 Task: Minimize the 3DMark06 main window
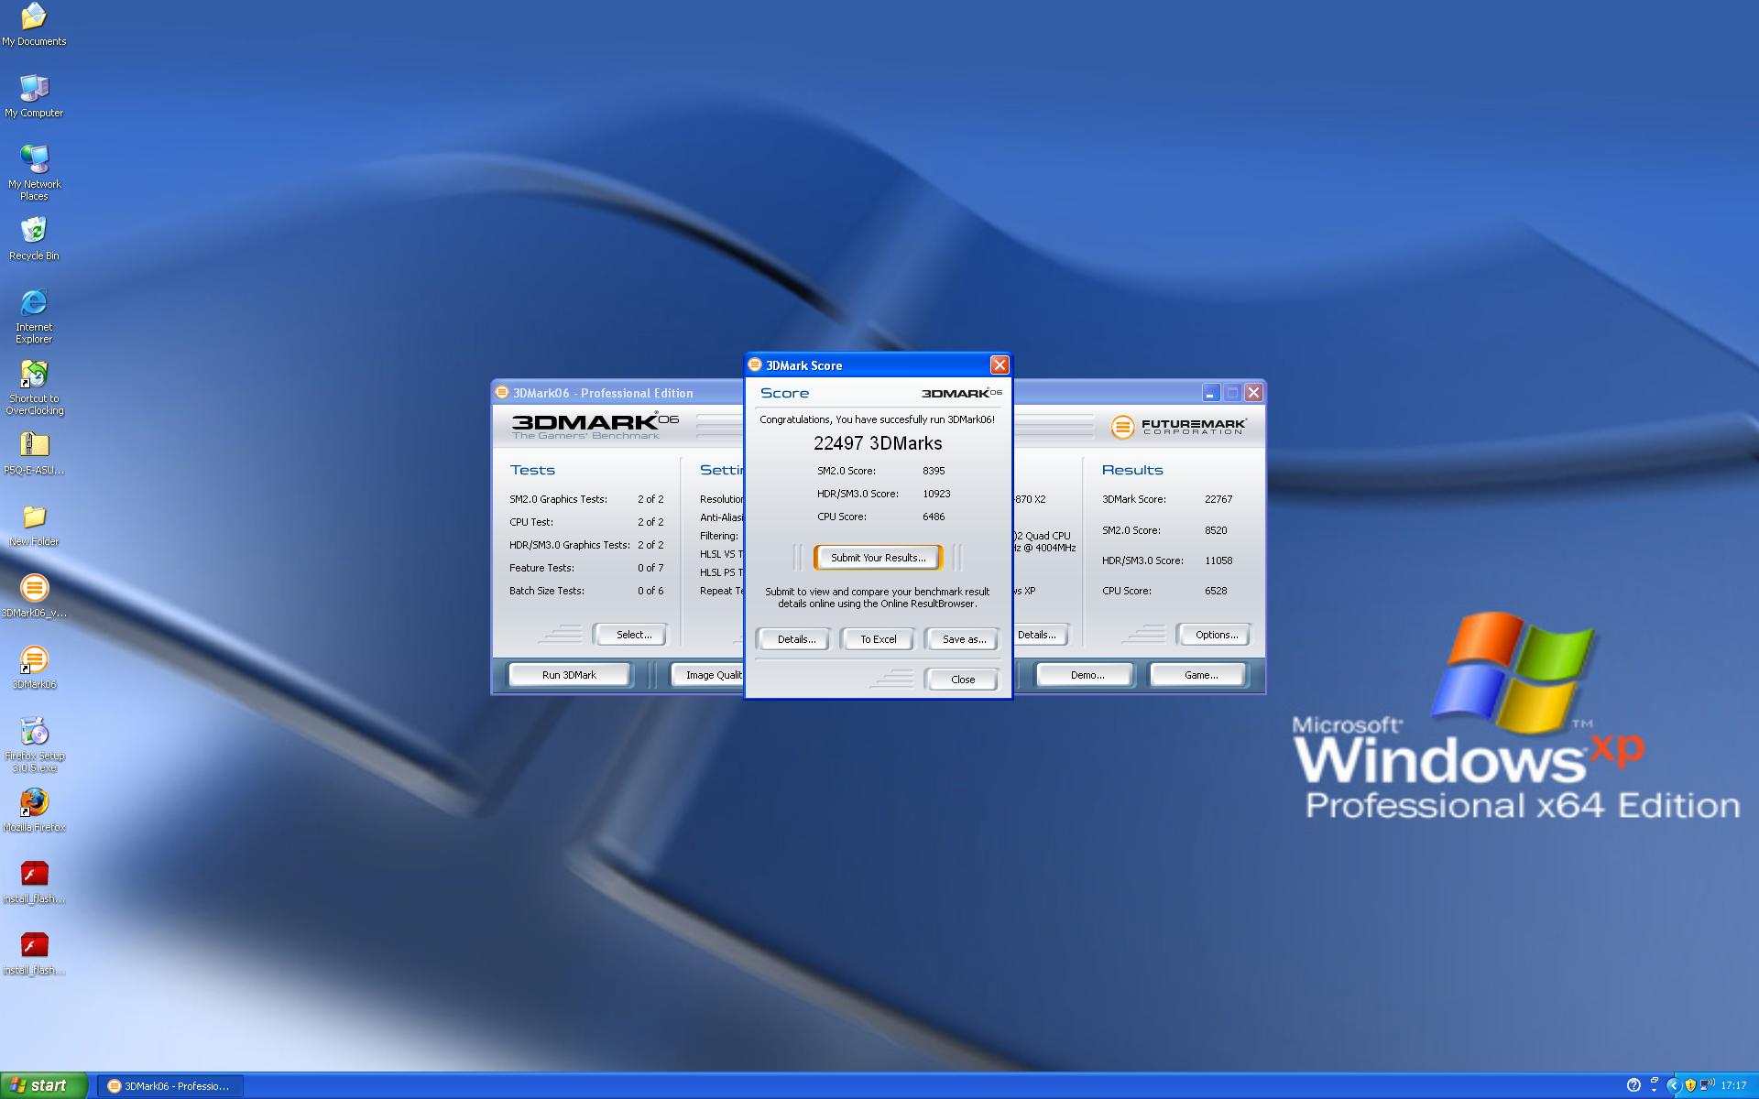coord(1210,392)
